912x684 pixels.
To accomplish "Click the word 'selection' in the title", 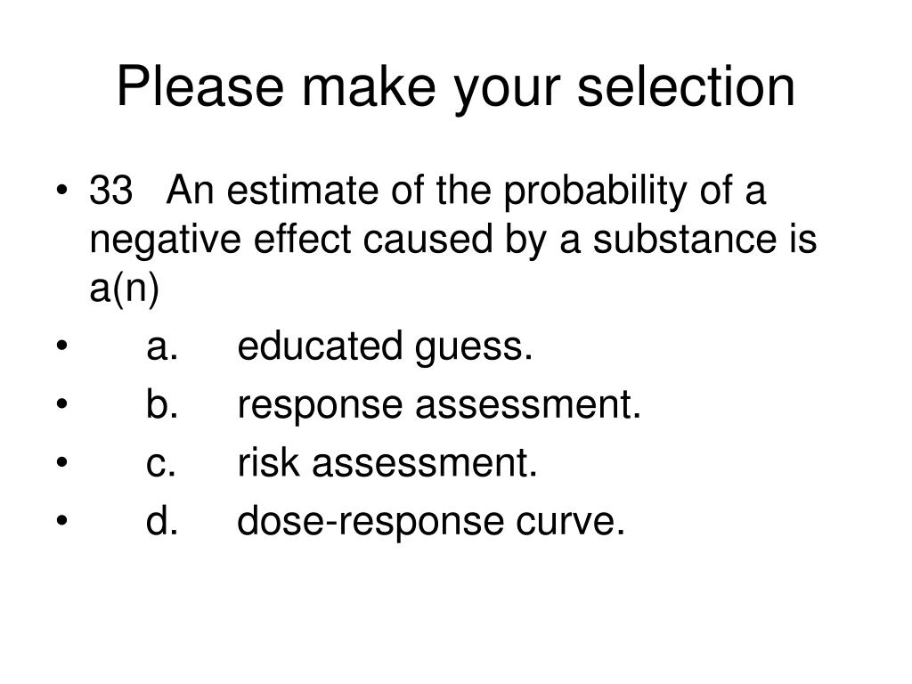I will [685, 86].
